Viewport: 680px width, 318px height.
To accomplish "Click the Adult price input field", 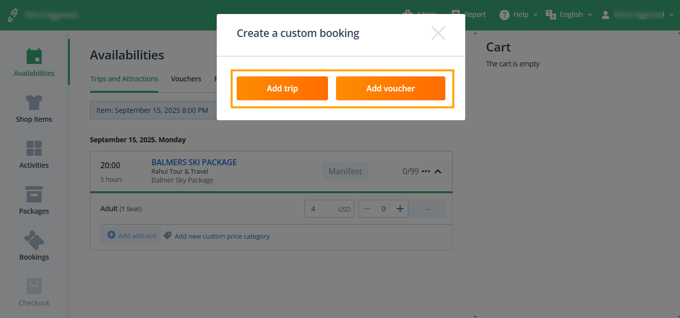I will [322, 209].
